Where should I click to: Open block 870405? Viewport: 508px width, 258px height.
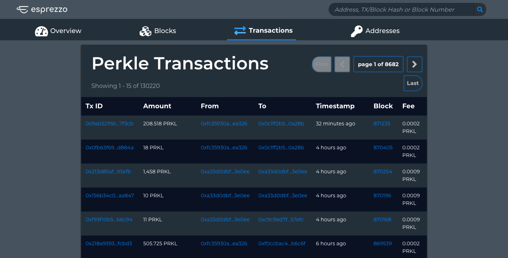[383, 148]
